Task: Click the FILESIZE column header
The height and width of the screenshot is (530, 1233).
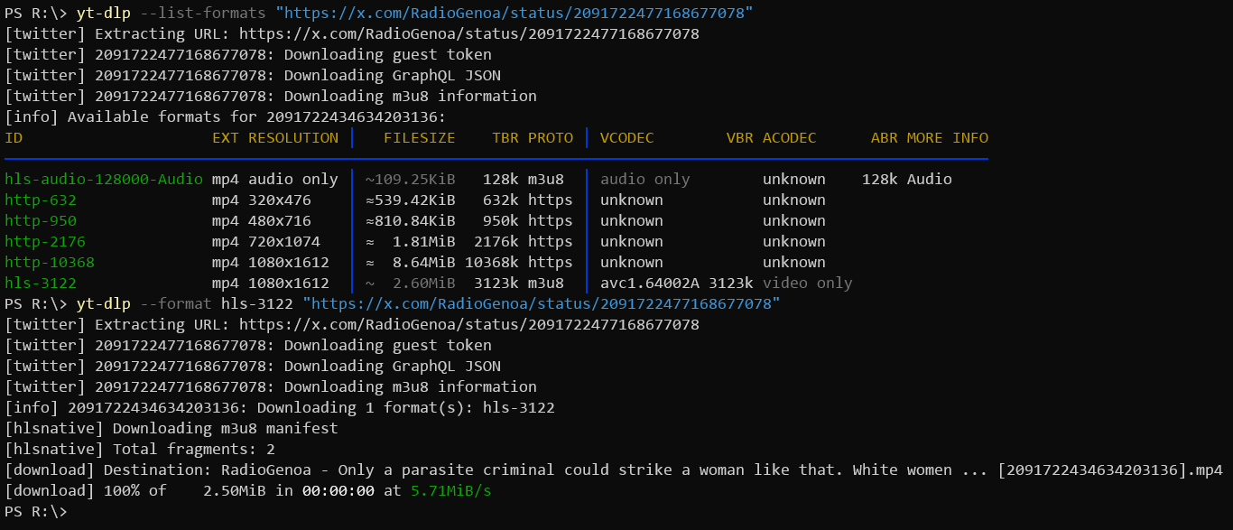Action: (x=420, y=137)
